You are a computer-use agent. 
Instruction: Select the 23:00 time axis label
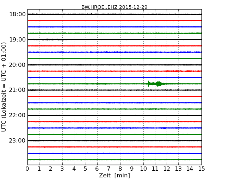(17, 141)
